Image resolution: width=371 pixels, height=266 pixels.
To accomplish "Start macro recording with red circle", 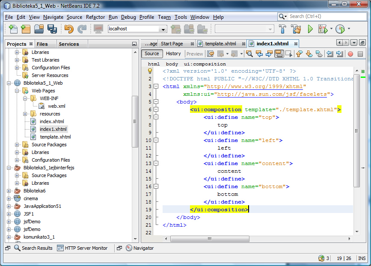I will pos(350,54).
